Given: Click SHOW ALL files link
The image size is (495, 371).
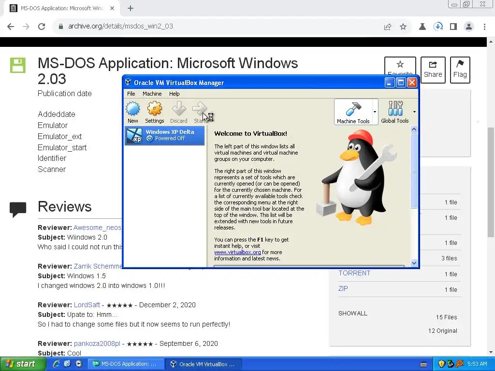Looking at the screenshot, I should (353, 313).
